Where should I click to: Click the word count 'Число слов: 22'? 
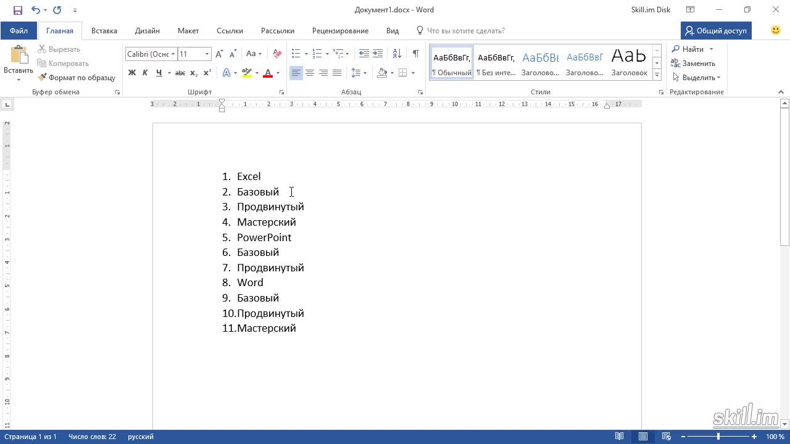point(92,437)
